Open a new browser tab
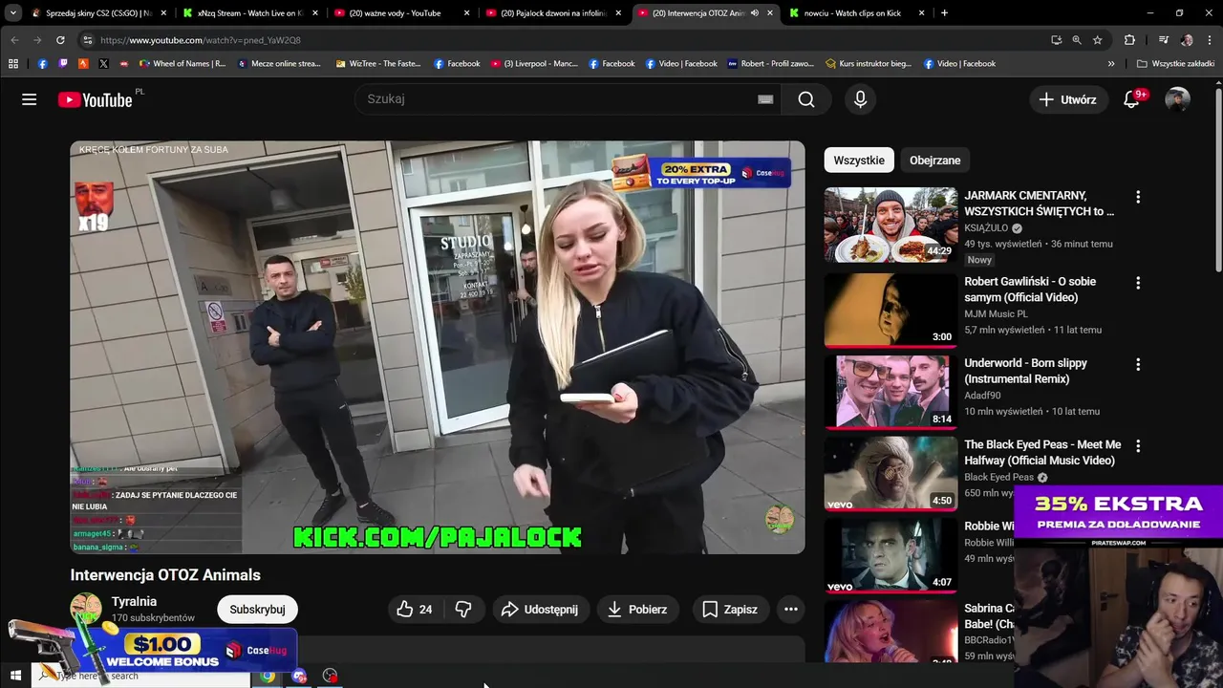 coord(944,13)
